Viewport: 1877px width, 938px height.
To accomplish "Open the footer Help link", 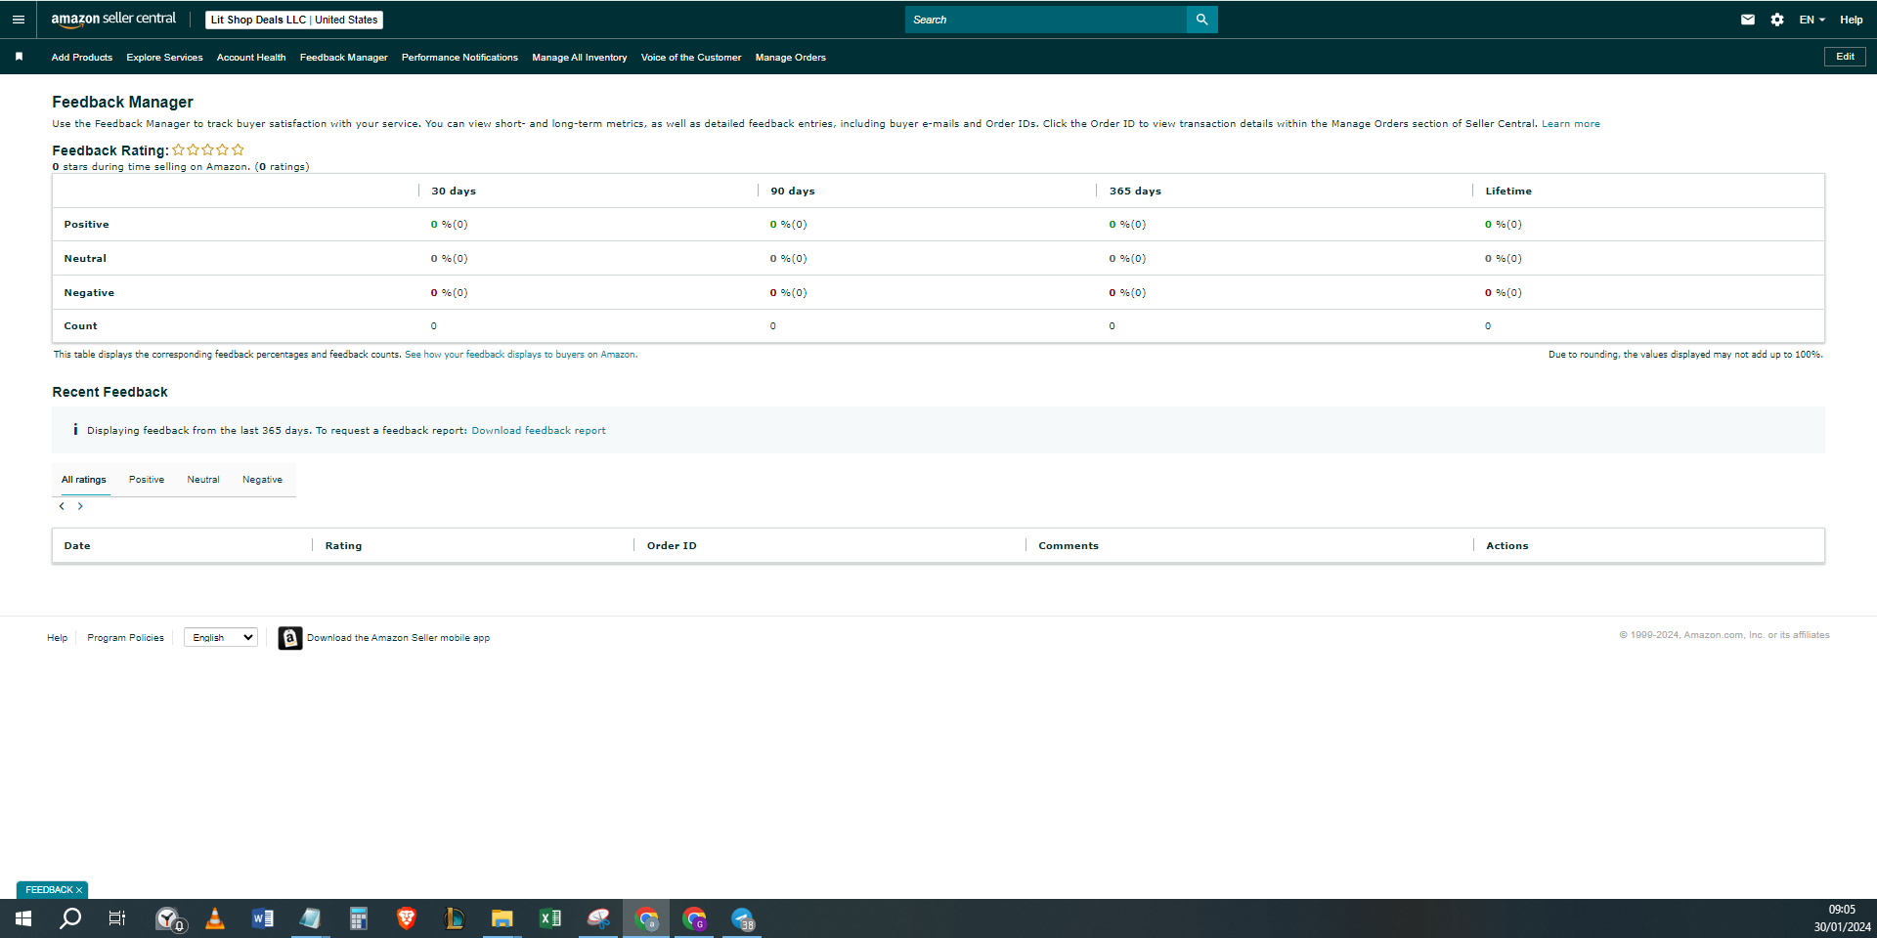I will click(58, 638).
